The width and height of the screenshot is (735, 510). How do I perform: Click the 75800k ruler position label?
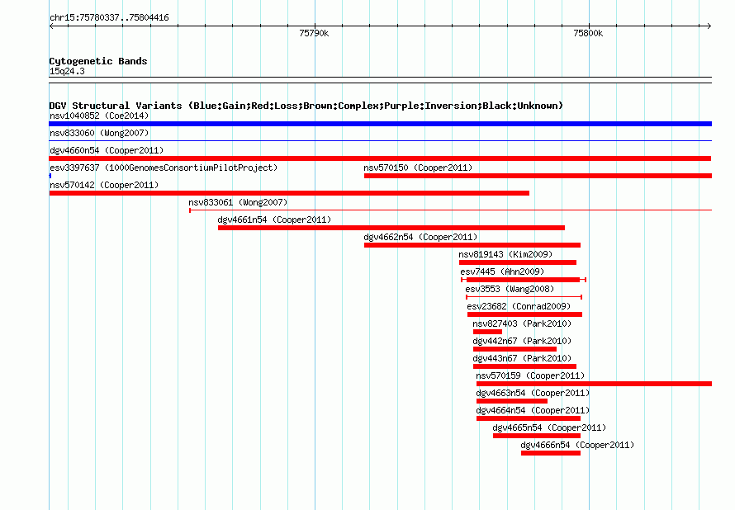(588, 33)
